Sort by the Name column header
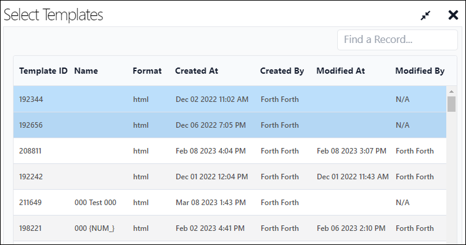The width and height of the screenshot is (466, 245). 86,71
